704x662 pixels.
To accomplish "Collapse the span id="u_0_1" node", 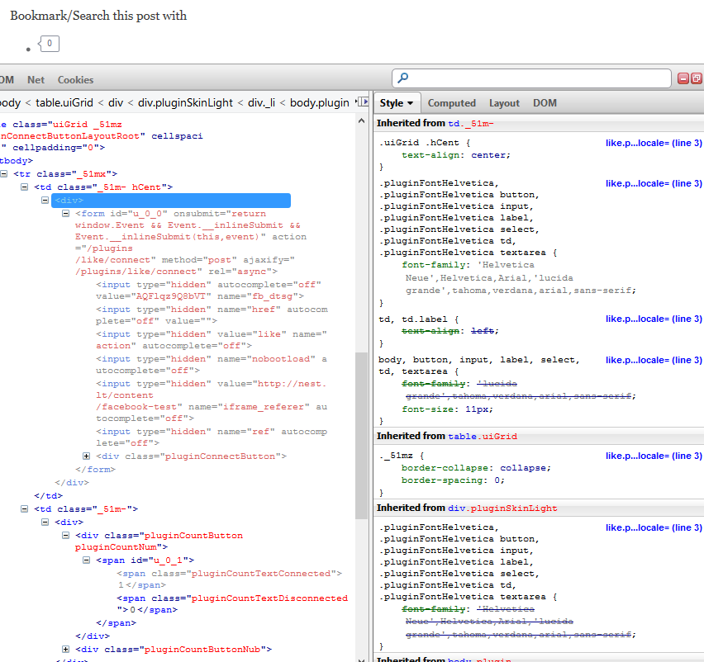I will pos(86,560).
